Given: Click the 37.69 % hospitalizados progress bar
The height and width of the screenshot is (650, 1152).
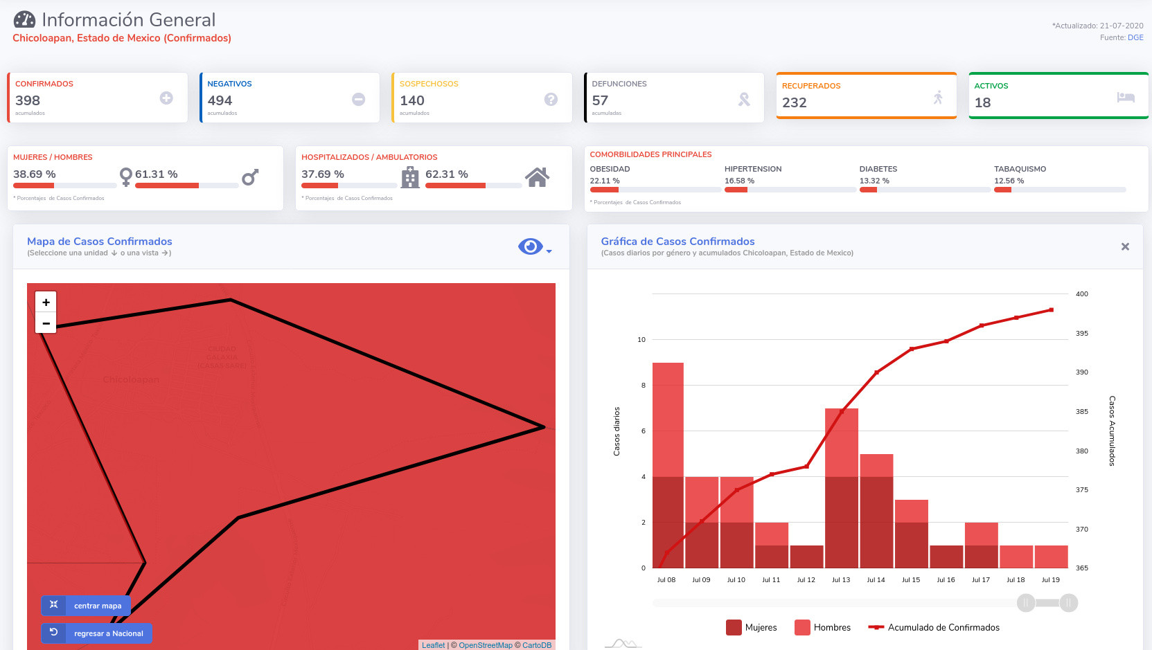Looking at the screenshot, I should pos(350,186).
